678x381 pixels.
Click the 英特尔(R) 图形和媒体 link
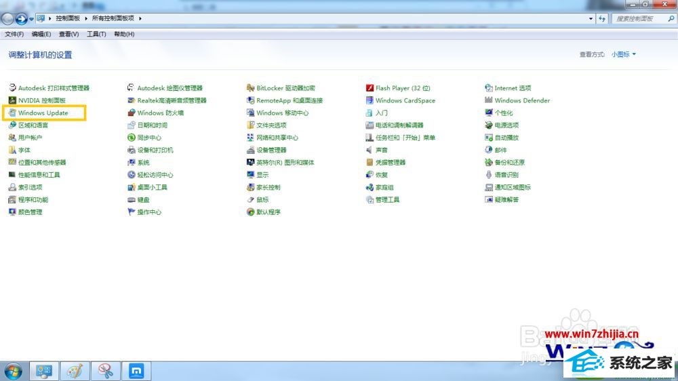coord(285,163)
